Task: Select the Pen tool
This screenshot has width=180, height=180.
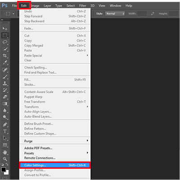Action: click(5, 125)
